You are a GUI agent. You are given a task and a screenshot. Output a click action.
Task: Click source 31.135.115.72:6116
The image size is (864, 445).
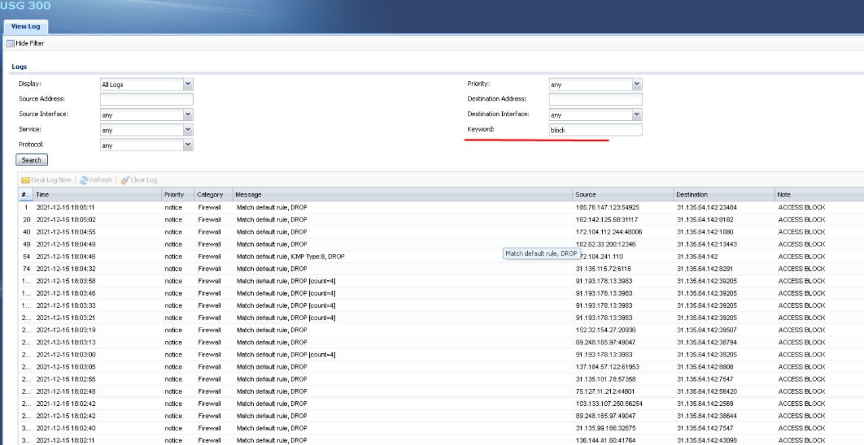[x=603, y=269]
